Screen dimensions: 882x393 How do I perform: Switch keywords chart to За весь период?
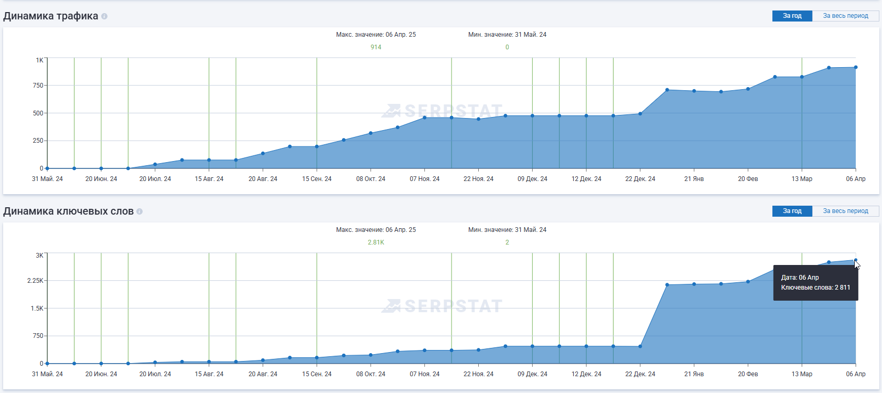click(845, 211)
